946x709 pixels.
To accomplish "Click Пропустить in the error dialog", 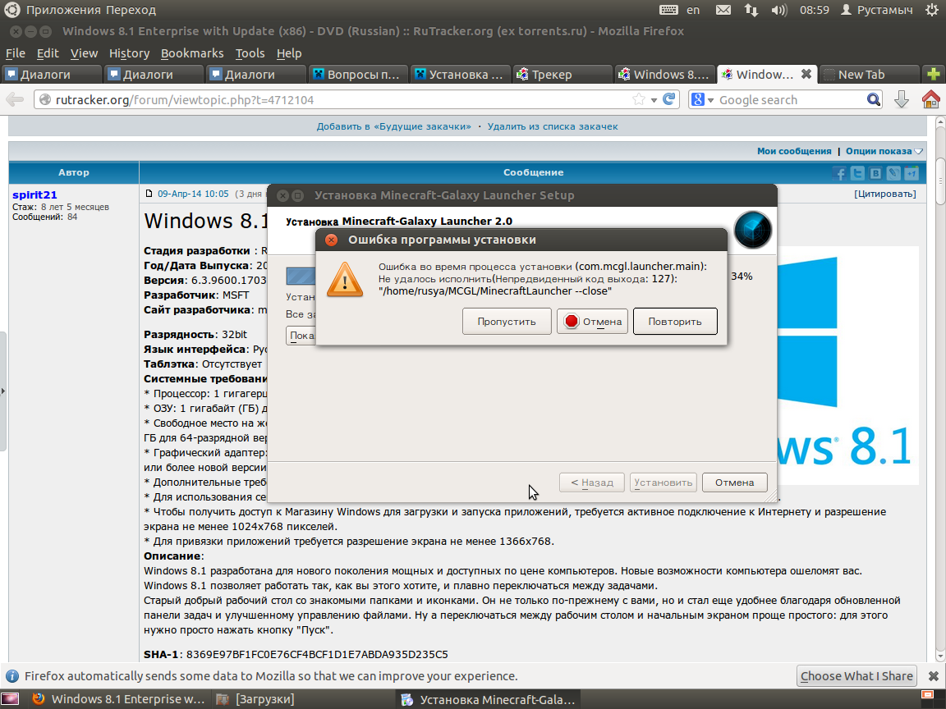I will coord(507,322).
